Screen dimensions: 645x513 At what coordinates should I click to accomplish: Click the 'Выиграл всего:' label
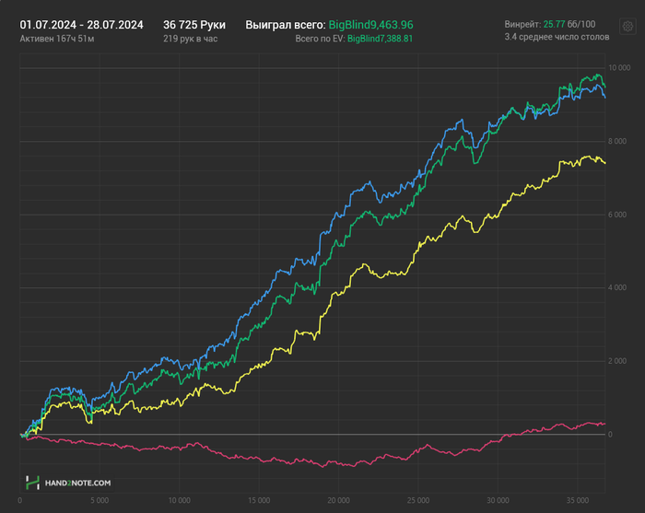pyautogui.click(x=286, y=25)
